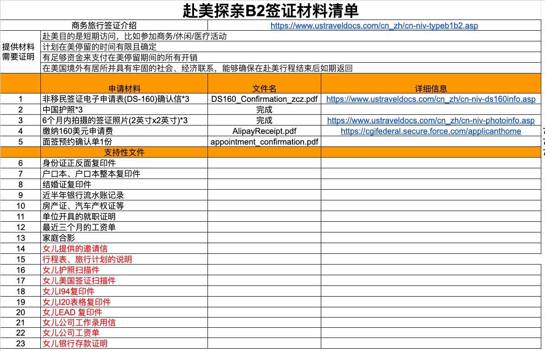Image resolution: width=545 pixels, height=351 pixels.
Task: Select cell 非移民签证电子申请表(DS-160)确认信*3
Action: point(124,99)
